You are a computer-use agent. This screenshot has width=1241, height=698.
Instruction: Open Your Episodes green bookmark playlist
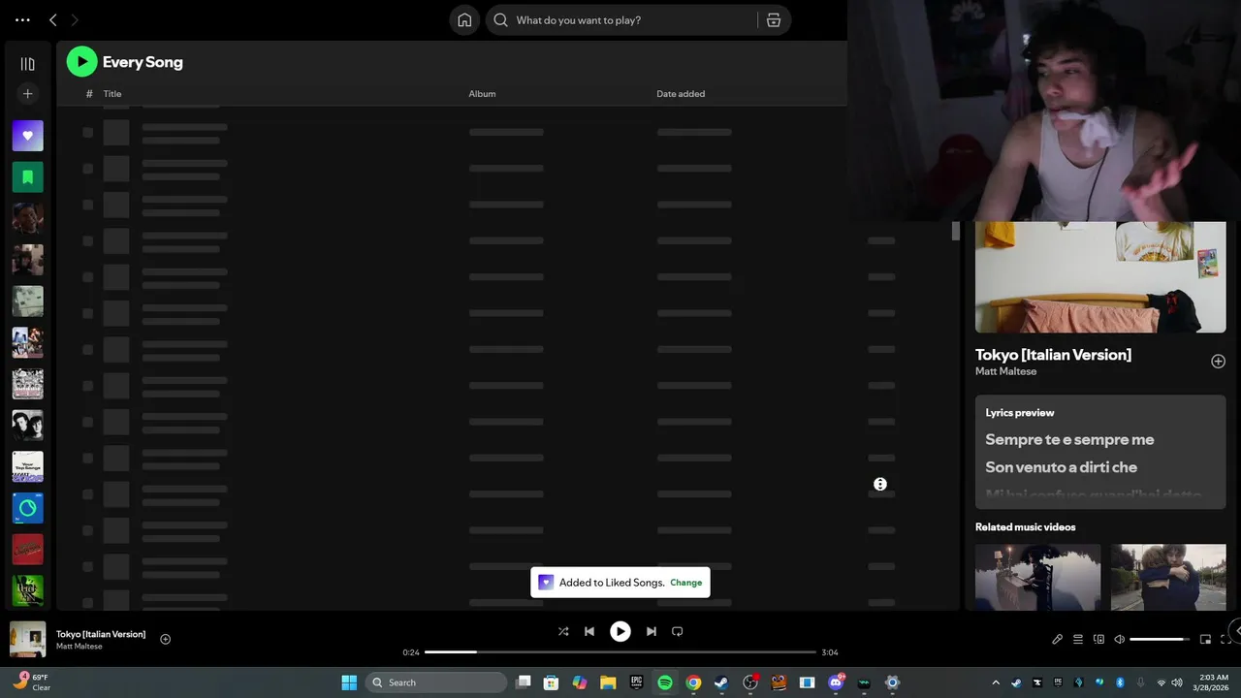(x=27, y=177)
